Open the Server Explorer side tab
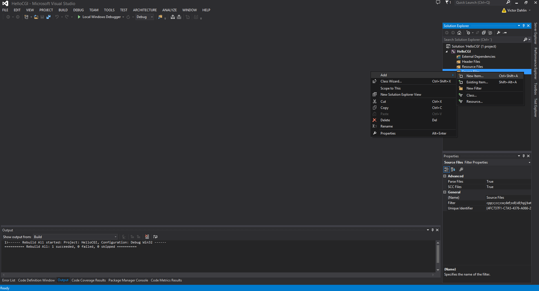This screenshot has height=291, width=539. tap(536, 33)
